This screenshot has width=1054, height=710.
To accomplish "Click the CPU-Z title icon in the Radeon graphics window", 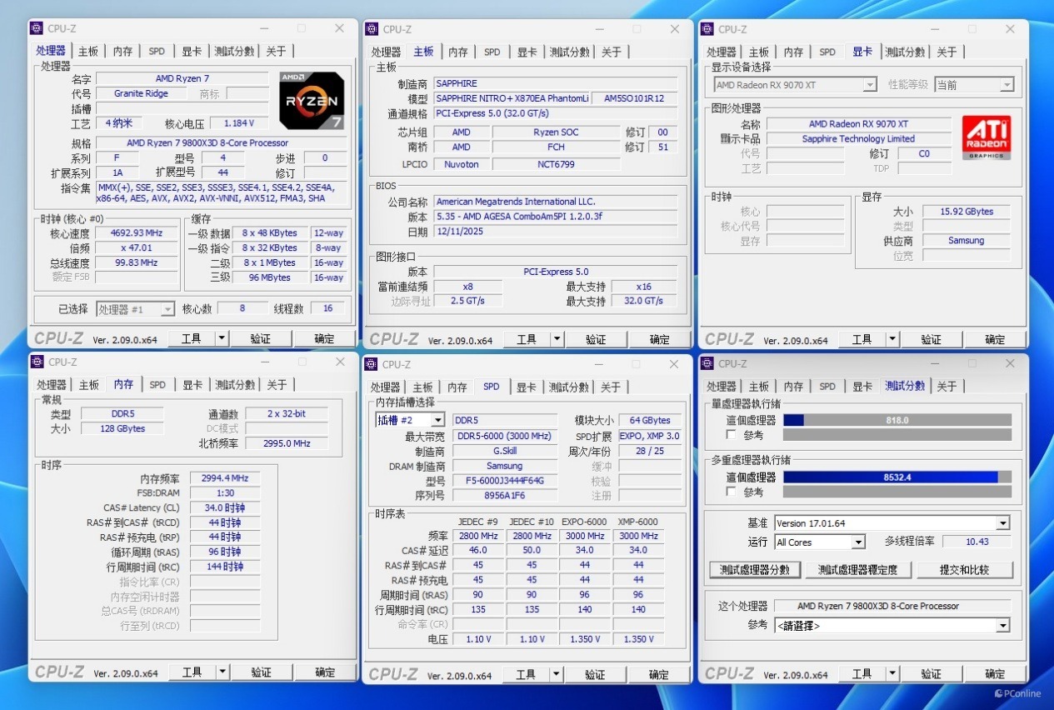I will (708, 29).
